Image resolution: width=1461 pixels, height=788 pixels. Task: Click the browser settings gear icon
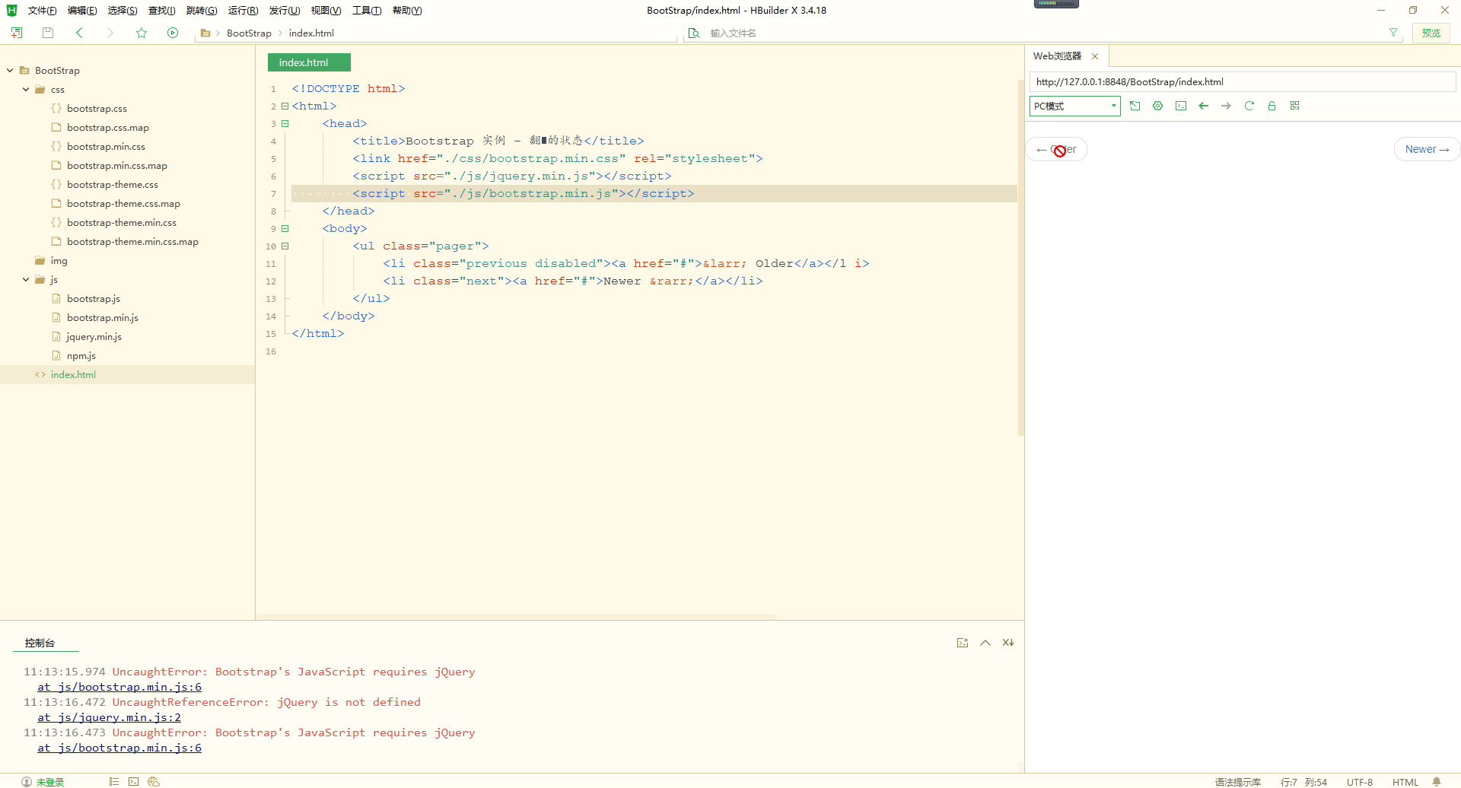point(1157,106)
